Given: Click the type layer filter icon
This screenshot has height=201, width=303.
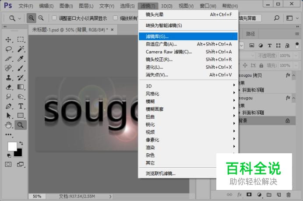Looking at the screenshot, I should pyautogui.click(x=269, y=46).
